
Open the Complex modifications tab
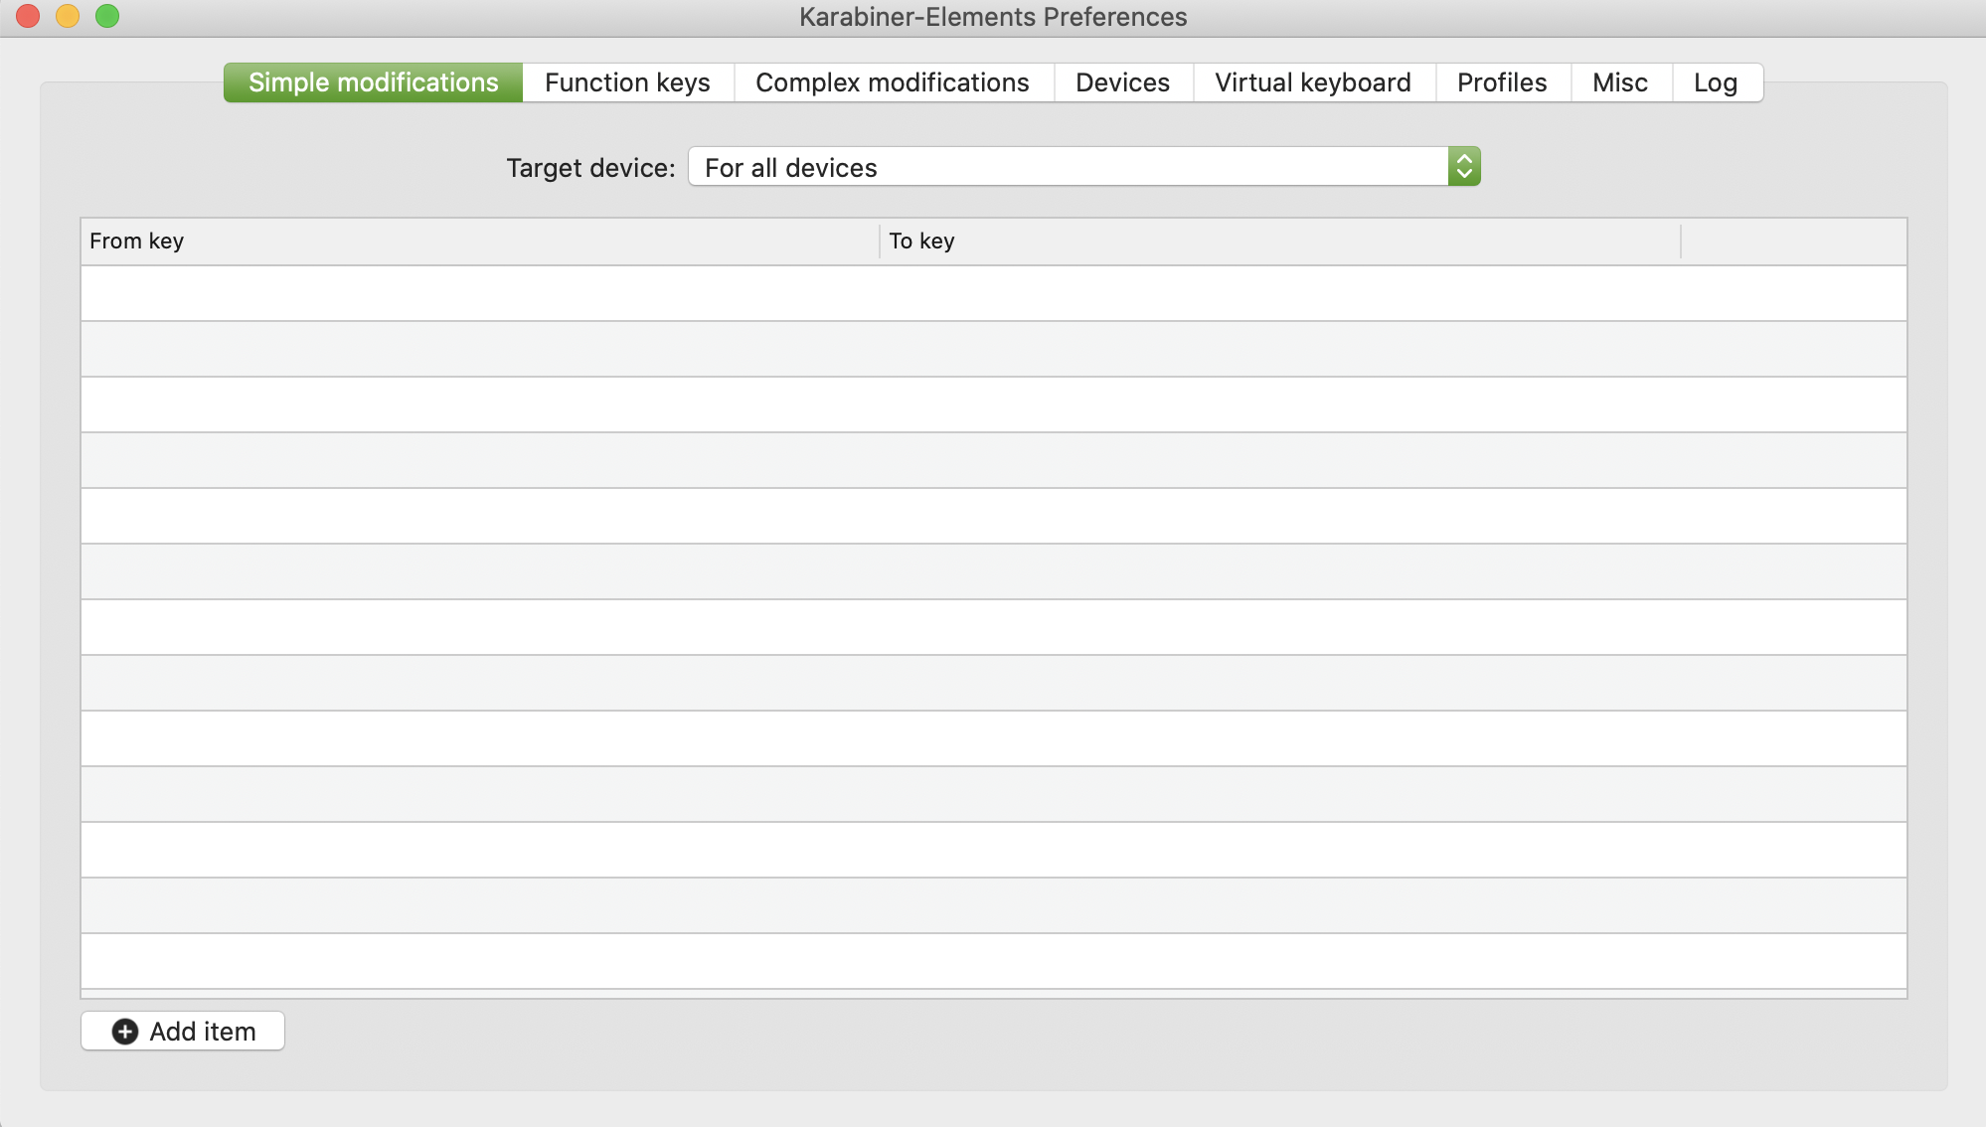point(892,82)
